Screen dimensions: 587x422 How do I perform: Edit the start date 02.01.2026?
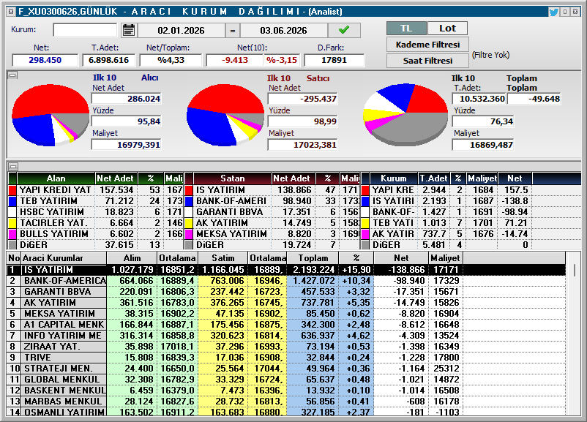182,31
